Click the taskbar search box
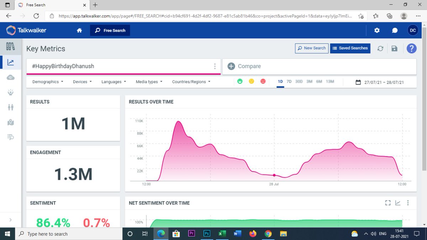This screenshot has height=240, width=427. (68, 234)
